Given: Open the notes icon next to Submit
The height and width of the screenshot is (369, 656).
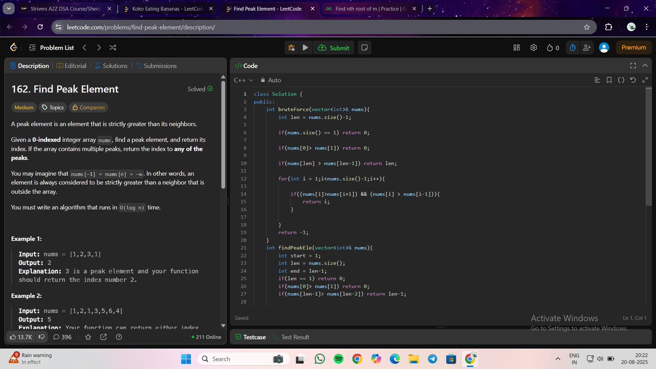Looking at the screenshot, I should coord(365,48).
